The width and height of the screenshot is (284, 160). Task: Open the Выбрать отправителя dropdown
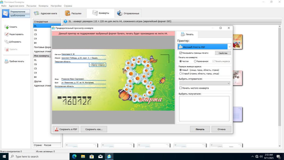point(228,83)
